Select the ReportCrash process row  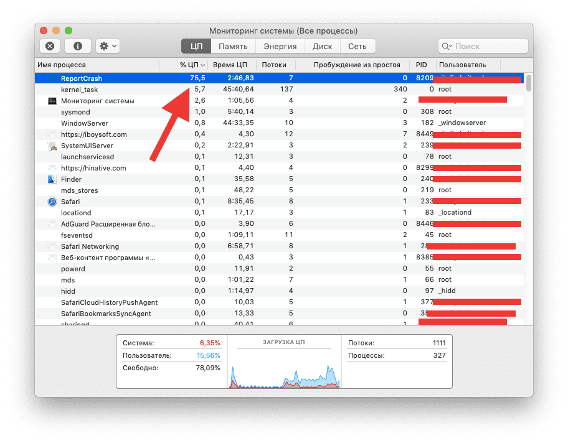[x=279, y=78]
